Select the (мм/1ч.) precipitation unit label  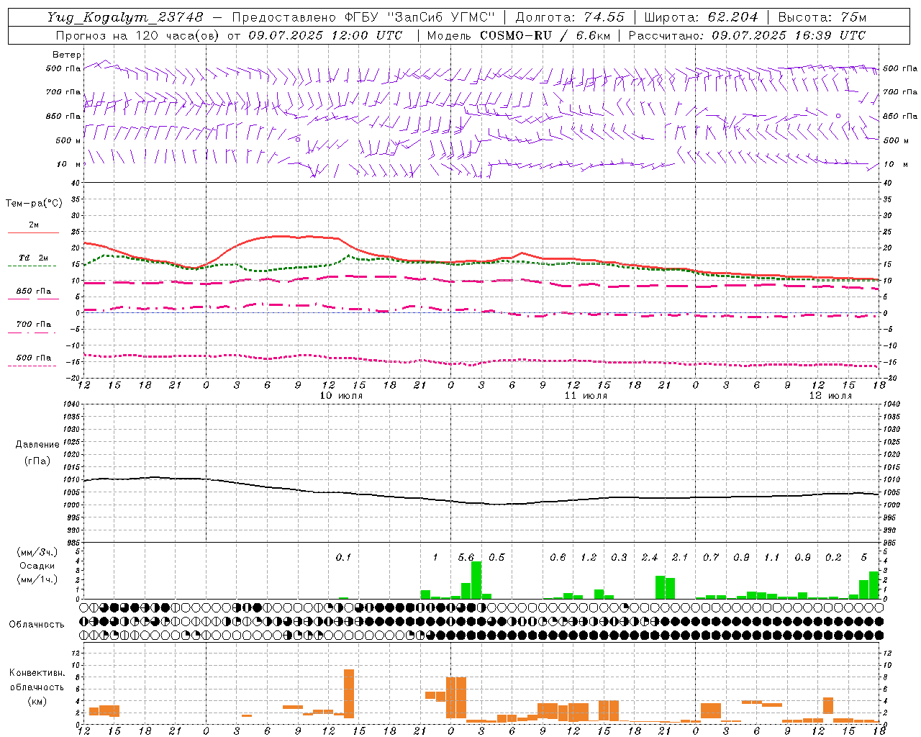click(x=37, y=579)
